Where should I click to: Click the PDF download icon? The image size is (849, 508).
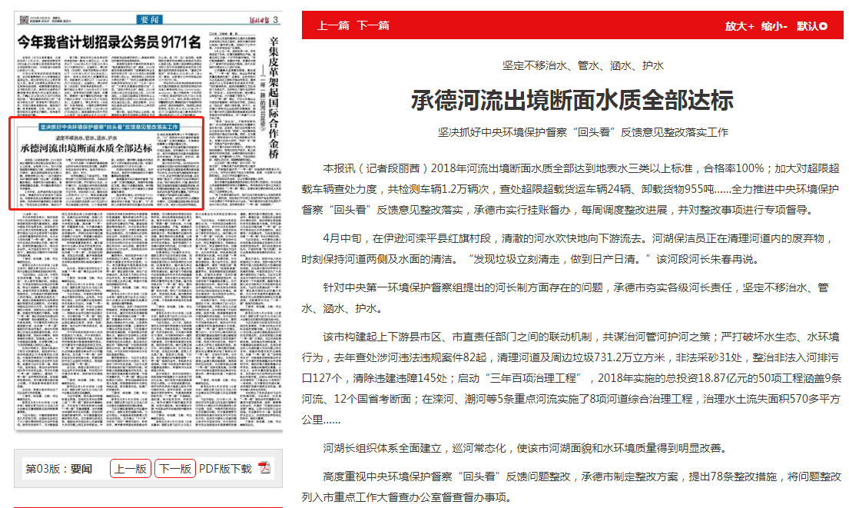(265, 469)
